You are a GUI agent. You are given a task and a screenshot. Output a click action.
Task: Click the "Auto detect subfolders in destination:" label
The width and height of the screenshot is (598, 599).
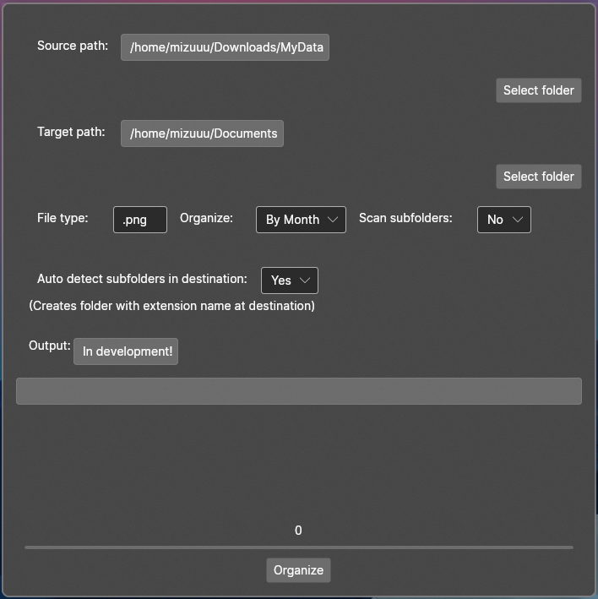(142, 279)
